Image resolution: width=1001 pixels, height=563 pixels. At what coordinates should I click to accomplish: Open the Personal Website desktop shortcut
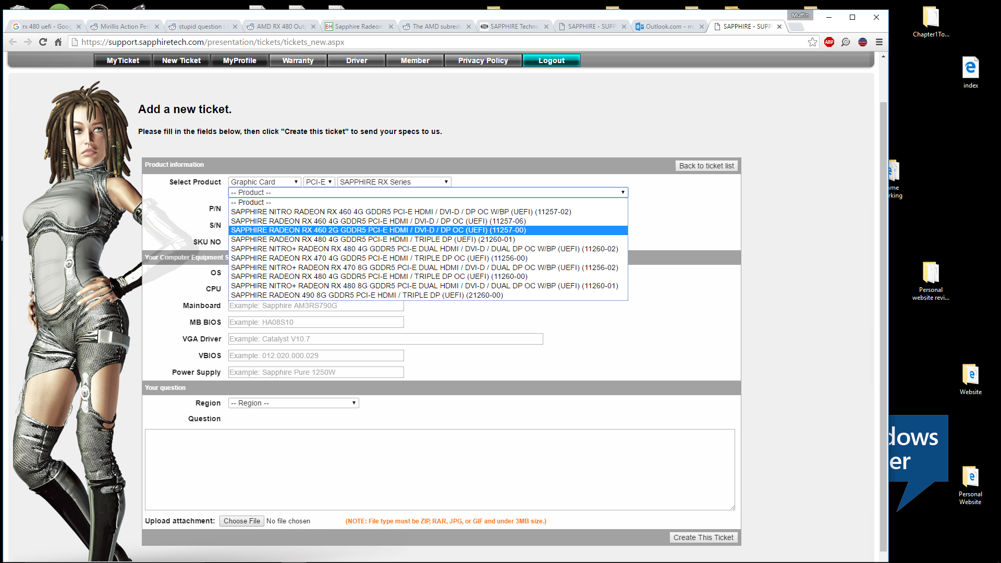[970, 485]
